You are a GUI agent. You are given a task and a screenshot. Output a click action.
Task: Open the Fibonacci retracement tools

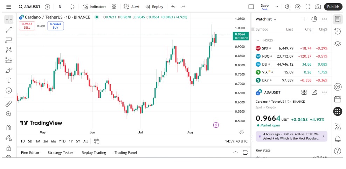click(9, 40)
